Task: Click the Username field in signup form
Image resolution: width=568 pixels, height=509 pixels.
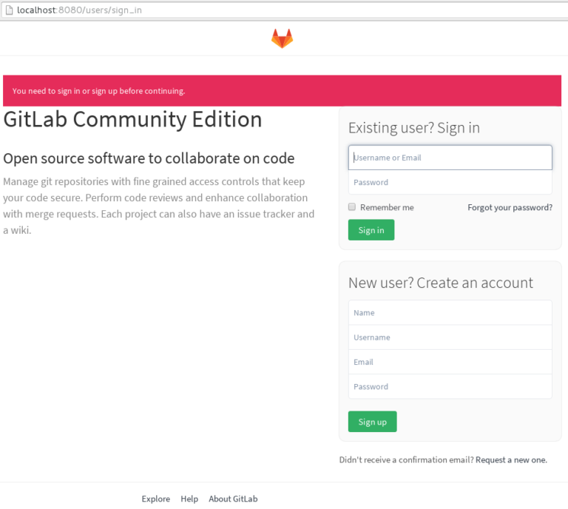Action: pyautogui.click(x=450, y=337)
